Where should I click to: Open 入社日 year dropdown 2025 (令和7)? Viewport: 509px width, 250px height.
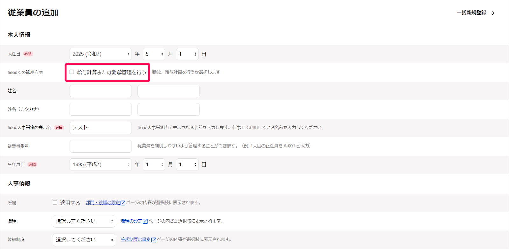(101, 54)
